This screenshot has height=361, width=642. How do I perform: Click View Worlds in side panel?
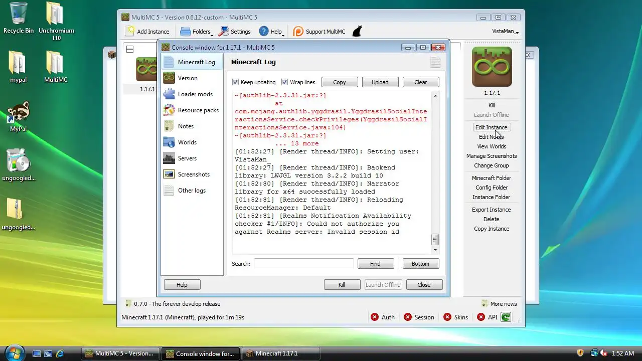point(492,146)
